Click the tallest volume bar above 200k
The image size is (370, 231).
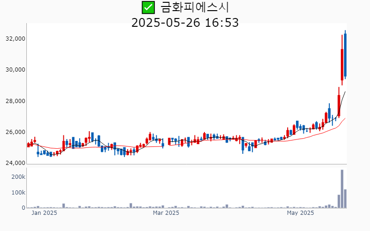coord(342,189)
